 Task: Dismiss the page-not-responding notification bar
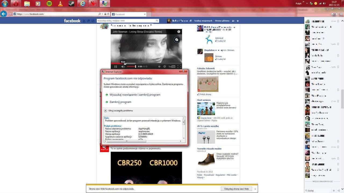pyautogui.click(x=255, y=189)
